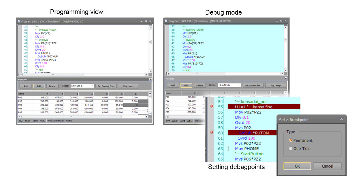
Task: Select the Permanent breakpoint type
Action: (291, 140)
